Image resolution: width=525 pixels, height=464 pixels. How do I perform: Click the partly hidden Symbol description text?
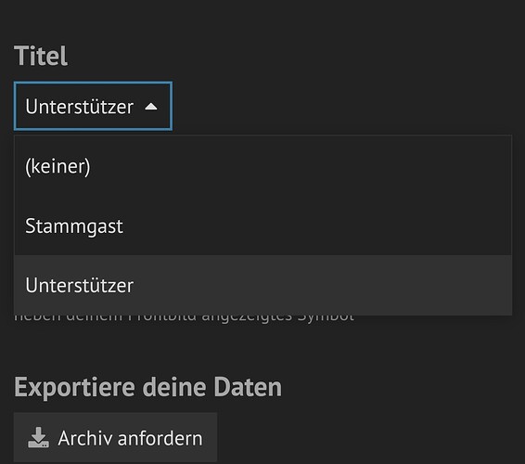coord(184,318)
